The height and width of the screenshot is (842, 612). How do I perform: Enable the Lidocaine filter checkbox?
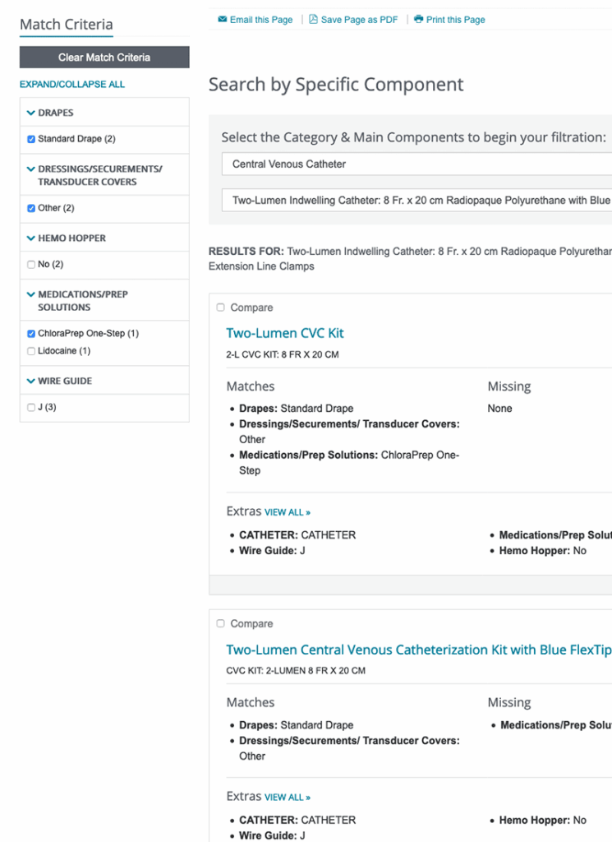tap(31, 351)
